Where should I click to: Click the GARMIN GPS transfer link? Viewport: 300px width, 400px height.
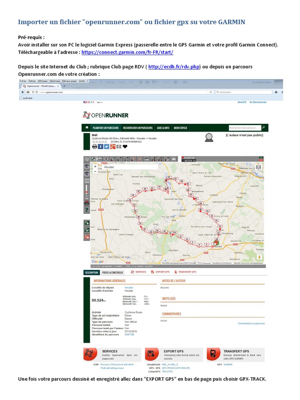[x=228, y=364]
